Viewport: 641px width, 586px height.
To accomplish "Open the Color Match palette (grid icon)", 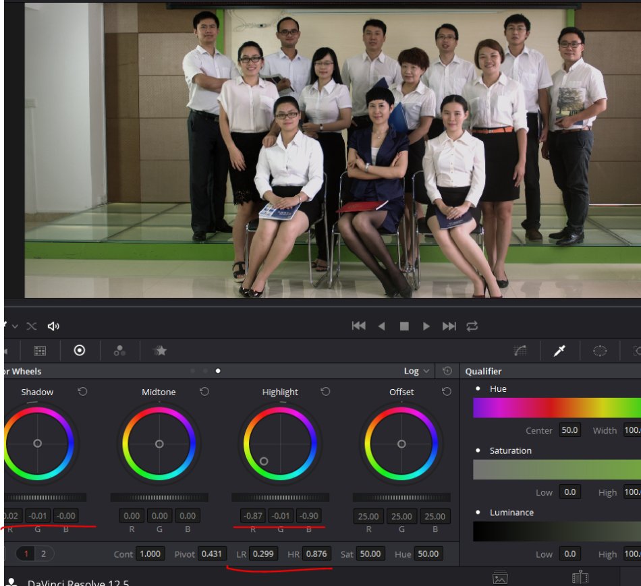I will point(40,350).
